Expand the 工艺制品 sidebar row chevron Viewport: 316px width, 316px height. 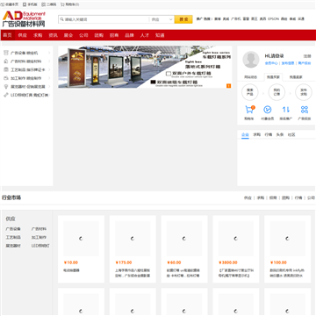49,69
